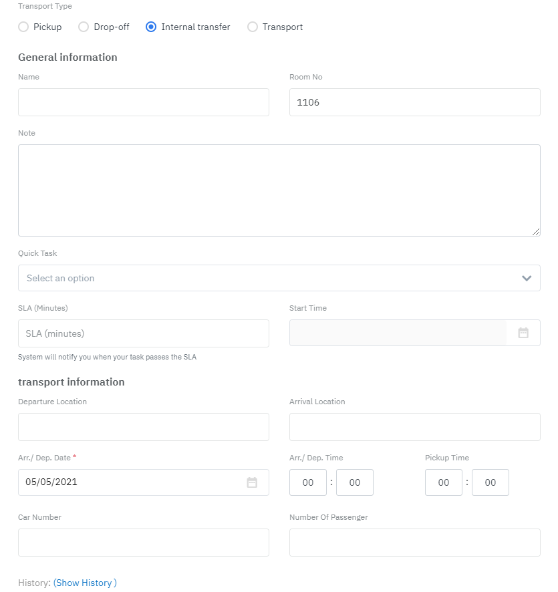Expand the Quick Task dropdown
Viewport: 558px width, 592px height.
[x=267, y=278]
